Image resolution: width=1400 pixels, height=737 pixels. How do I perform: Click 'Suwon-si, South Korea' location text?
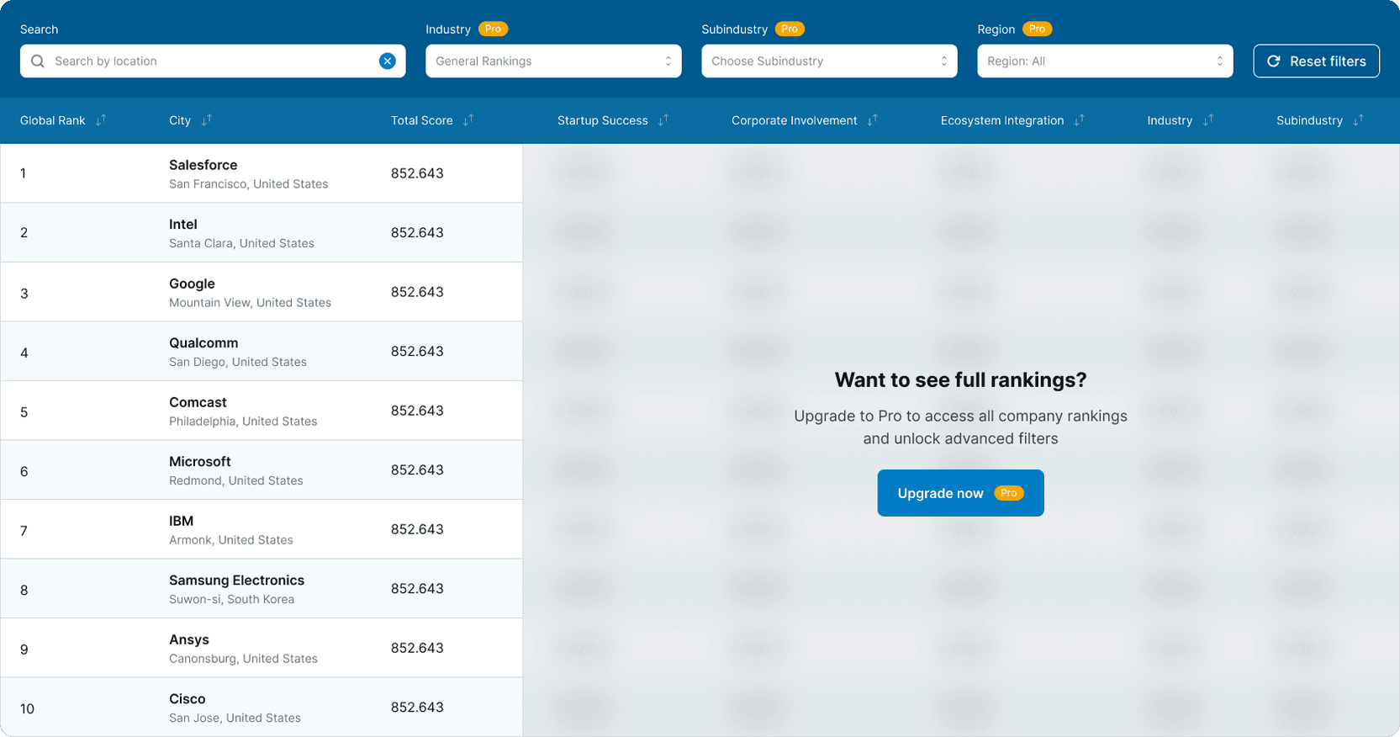pos(231,599)
